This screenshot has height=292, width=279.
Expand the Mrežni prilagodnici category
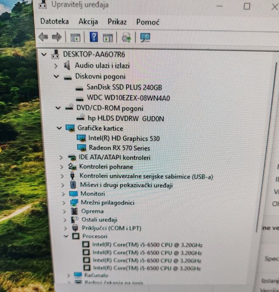64,203
